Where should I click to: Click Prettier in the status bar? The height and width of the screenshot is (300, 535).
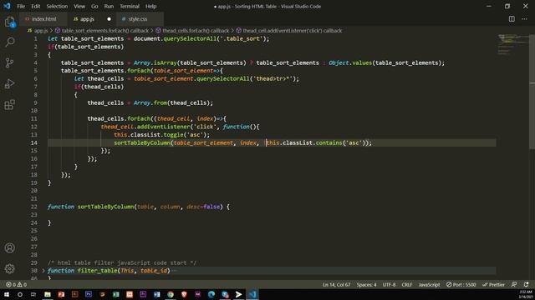(x=493, y=285)
